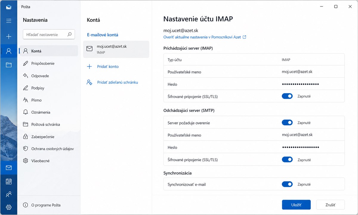Toggle Server požaduje overenie switch
This screenshot has width=358, height=215.
tap(287, 122)
